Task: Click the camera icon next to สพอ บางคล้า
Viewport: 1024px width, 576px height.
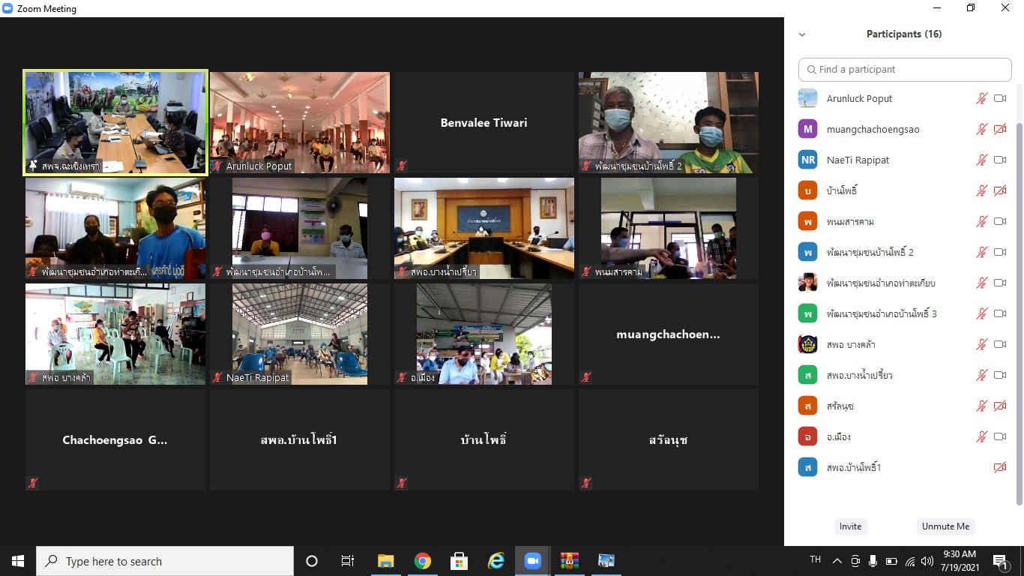Action: 1000,344
